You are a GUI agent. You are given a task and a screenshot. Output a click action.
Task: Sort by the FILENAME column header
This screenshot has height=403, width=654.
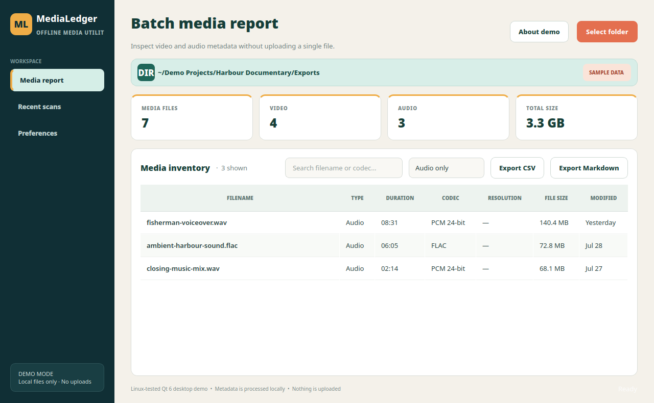[240, 198]
